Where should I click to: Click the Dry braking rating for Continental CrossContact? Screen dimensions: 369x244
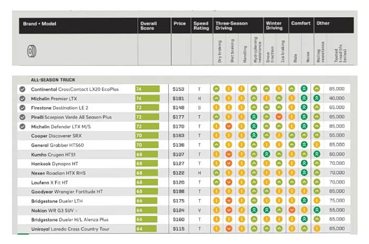(216, 89)
